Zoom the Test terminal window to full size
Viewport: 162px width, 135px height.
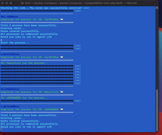[x=11, y=3]
